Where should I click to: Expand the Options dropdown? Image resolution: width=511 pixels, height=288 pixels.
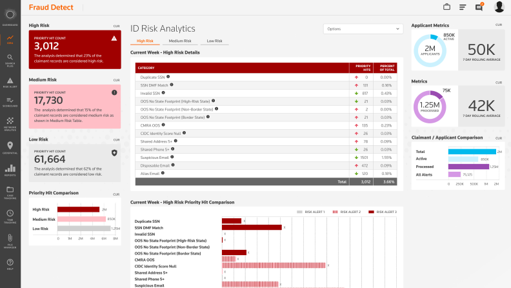pos(363,28)
